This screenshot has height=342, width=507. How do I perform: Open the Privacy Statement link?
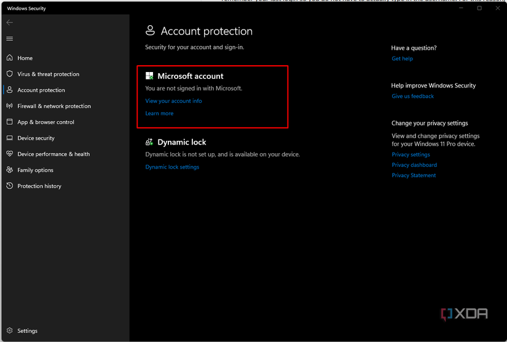(414, 175)
